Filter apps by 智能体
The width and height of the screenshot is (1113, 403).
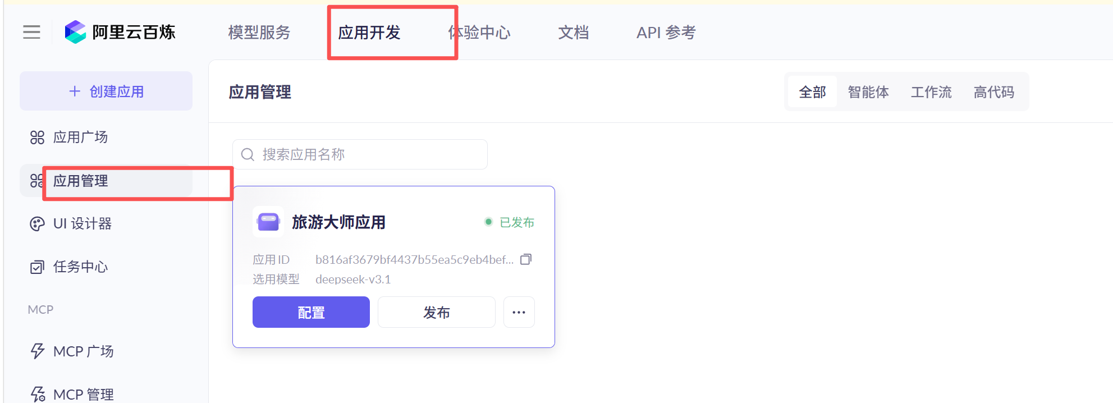(x=868, y=91)
